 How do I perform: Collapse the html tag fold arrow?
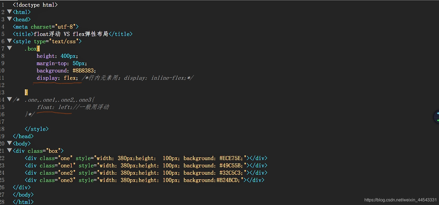[10, 12]
